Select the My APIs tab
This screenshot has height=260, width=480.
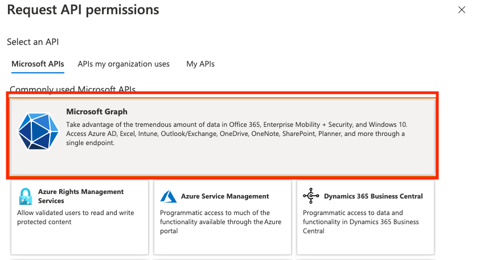(x=200, y=64)
